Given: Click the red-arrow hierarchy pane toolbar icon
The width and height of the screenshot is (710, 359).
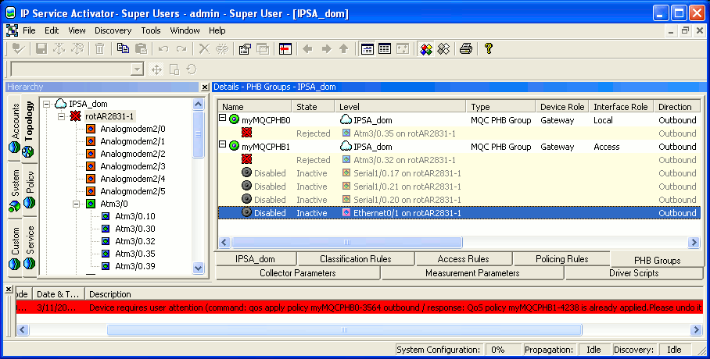Looking at the screenshot, I should (285, 48).
